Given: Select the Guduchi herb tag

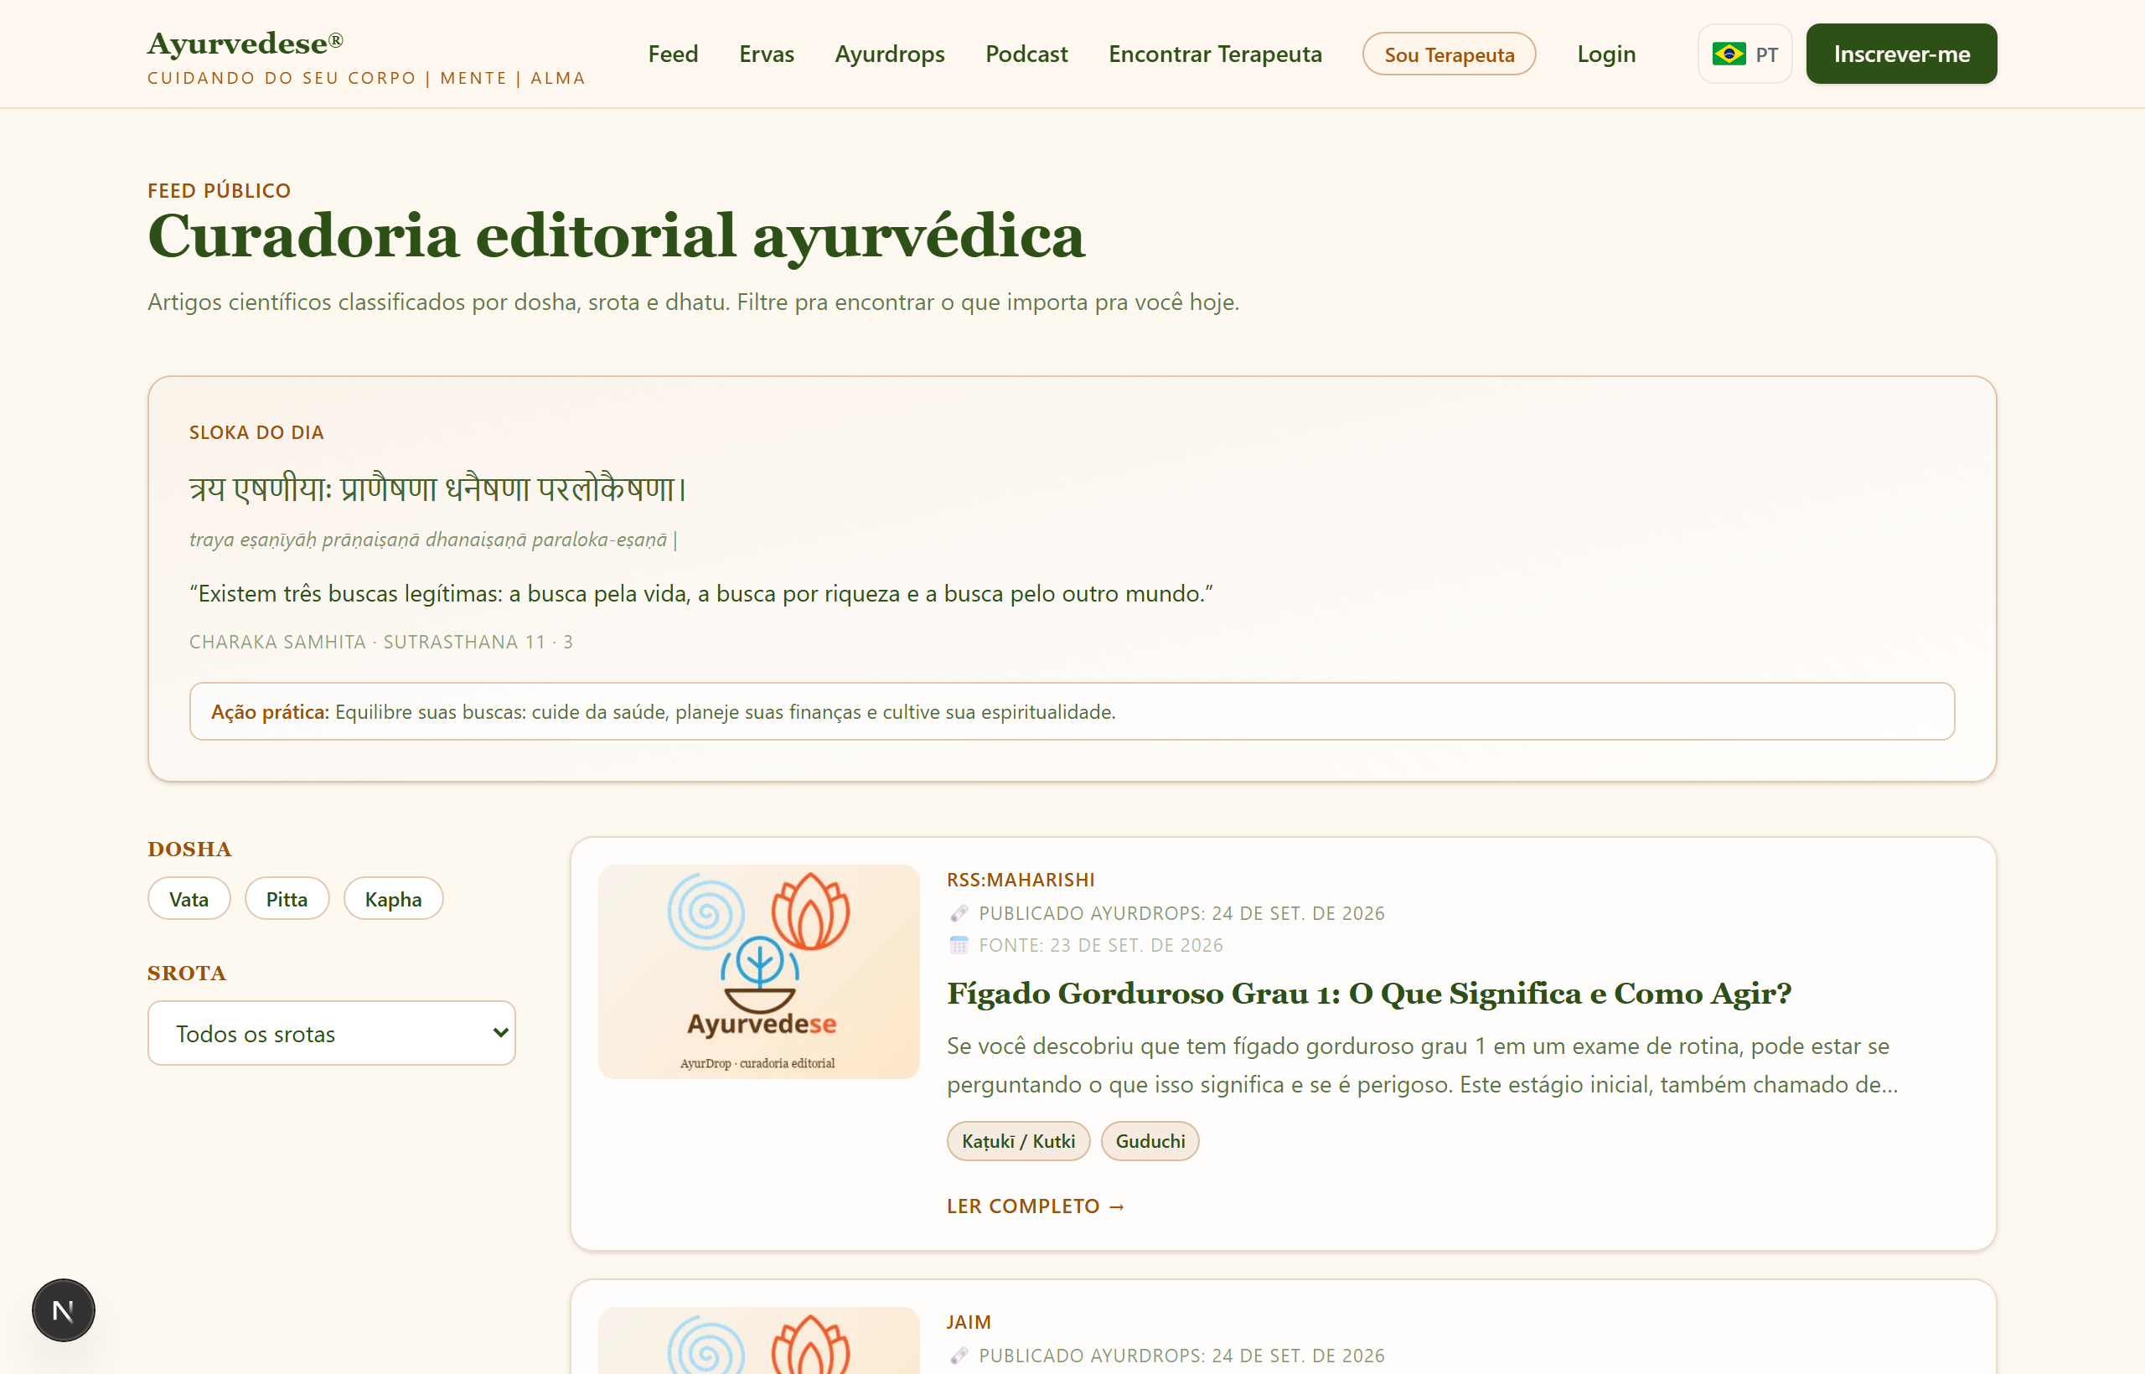Looking at the screenshot, I should (1150, 1141).
